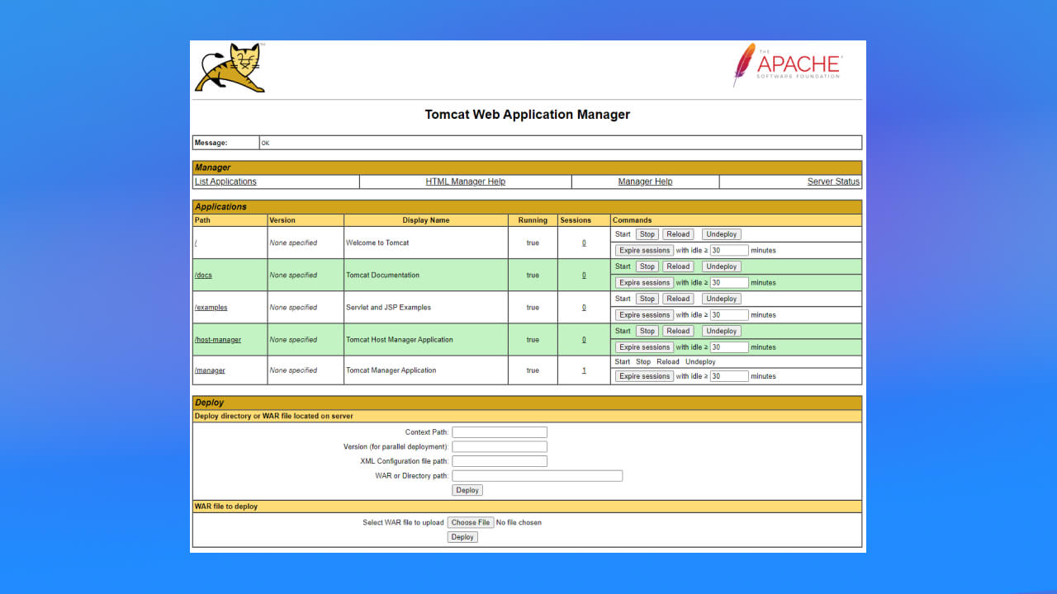
Task: Open the root / application path
Action: 196,243
